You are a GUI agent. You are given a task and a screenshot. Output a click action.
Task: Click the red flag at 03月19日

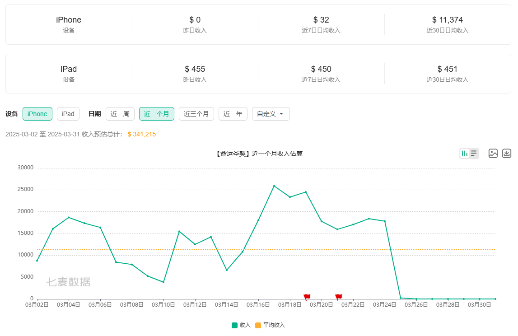307,297
